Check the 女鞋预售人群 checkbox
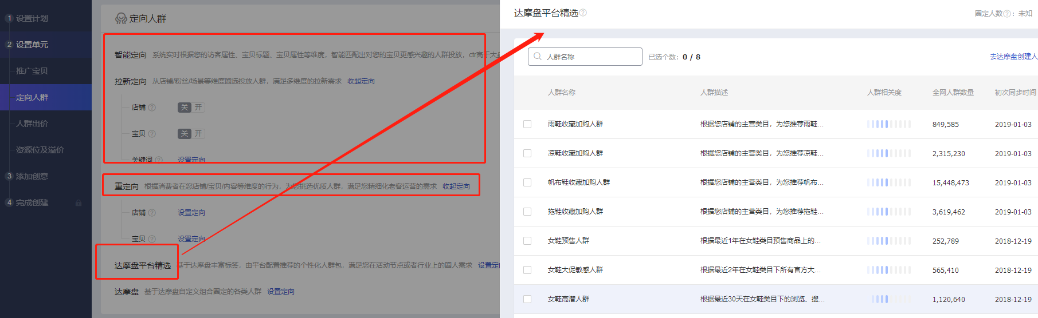 (527, 241)
